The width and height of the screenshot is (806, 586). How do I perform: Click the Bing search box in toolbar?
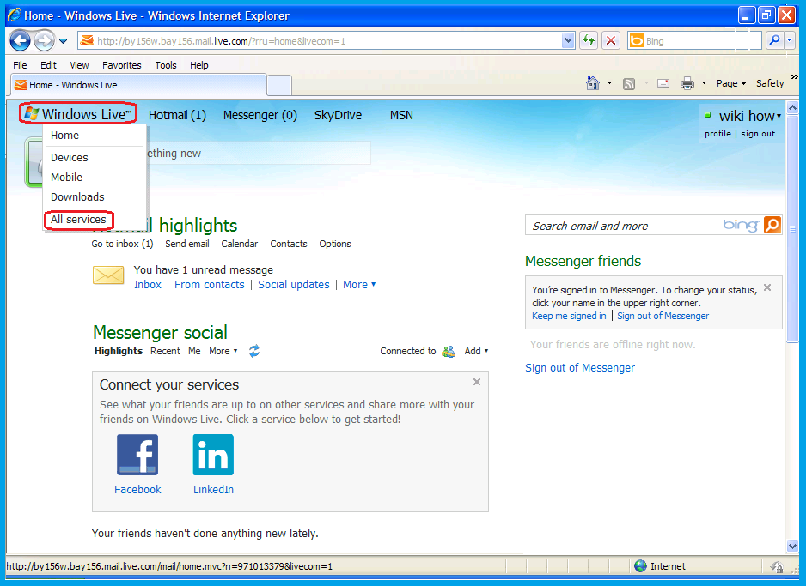click(694, 41)
